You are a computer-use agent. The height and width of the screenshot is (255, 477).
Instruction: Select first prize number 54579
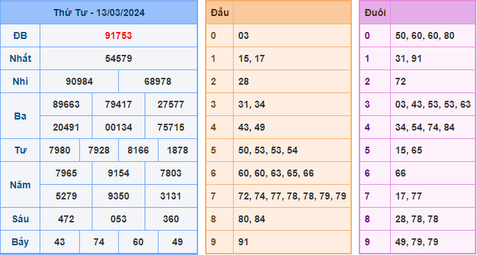click(118, 58)
